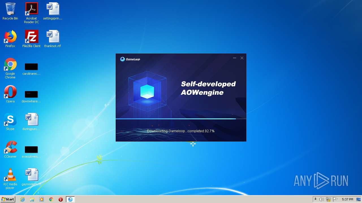Open gaymodern.rtf document
Image resolution: width=362 pixels, height=203 pixels.
(x=31, y=177)
